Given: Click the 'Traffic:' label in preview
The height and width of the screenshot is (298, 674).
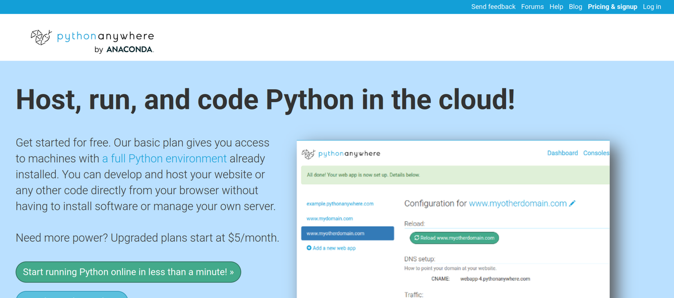Looking at the screenshot, I should (x=415, y=294).
